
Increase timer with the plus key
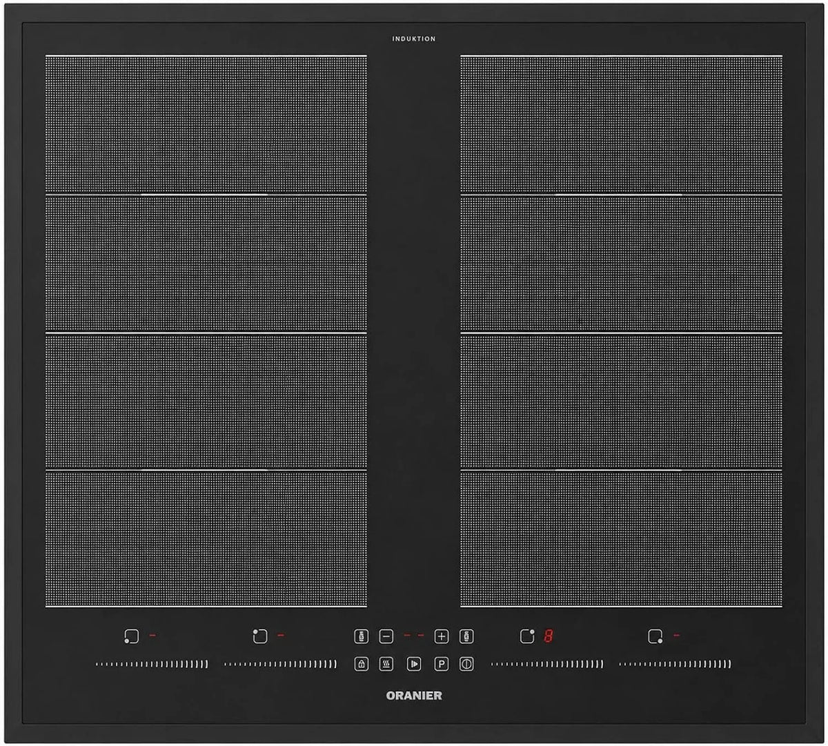click(x=442, y=636)
